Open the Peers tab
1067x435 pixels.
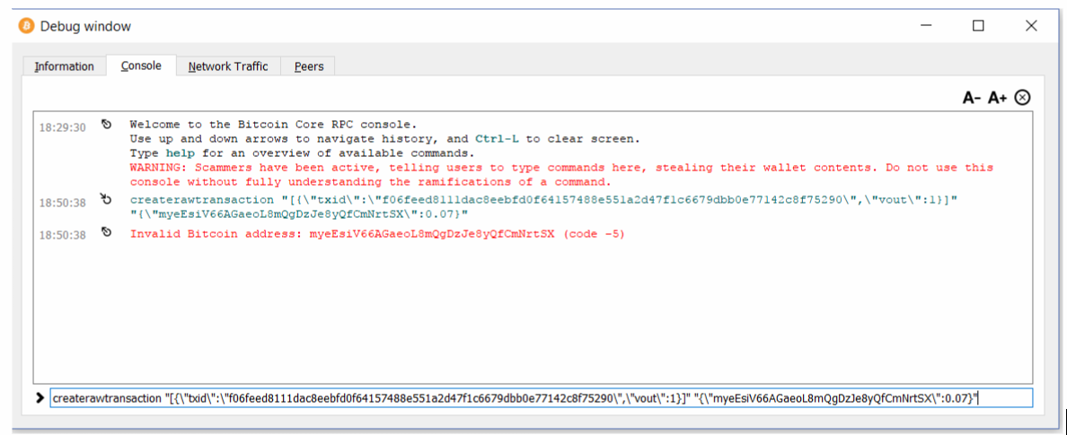[308, 66]
